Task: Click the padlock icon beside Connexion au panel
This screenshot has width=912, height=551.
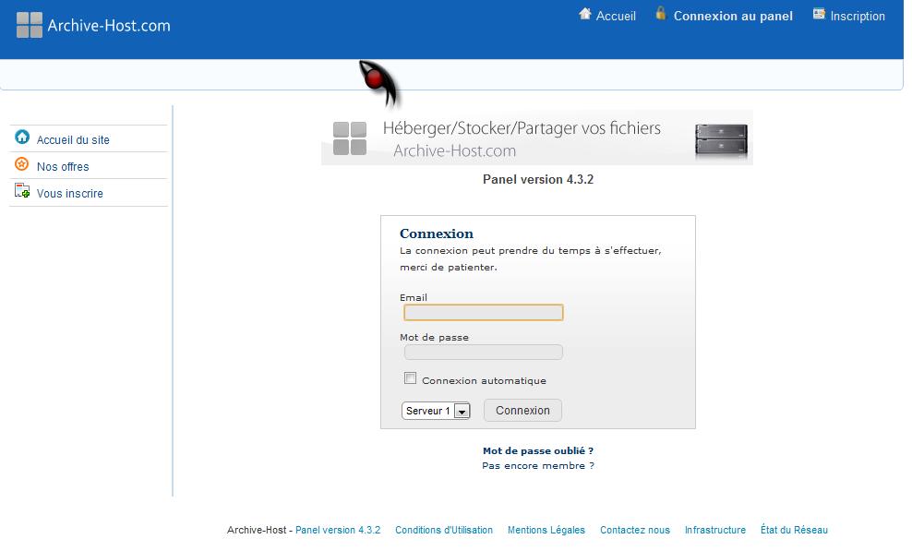Action: click(x=660, y=13)
